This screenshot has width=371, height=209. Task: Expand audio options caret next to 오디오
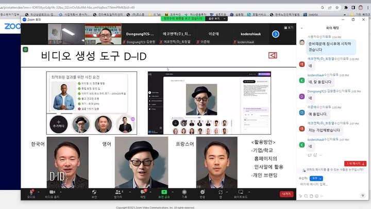[x=39, y=192]
